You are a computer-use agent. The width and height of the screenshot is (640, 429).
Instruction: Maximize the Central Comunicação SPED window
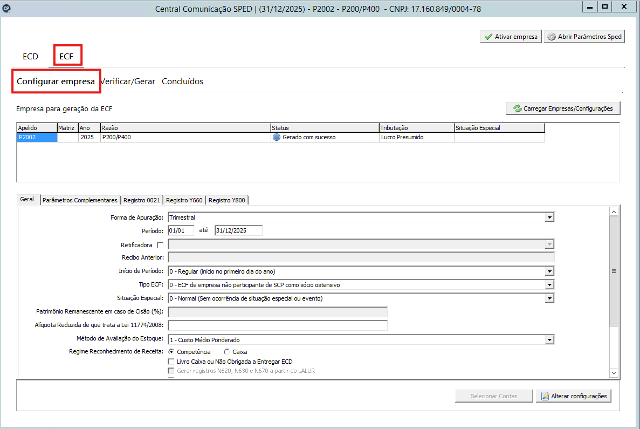coord(605,7)
